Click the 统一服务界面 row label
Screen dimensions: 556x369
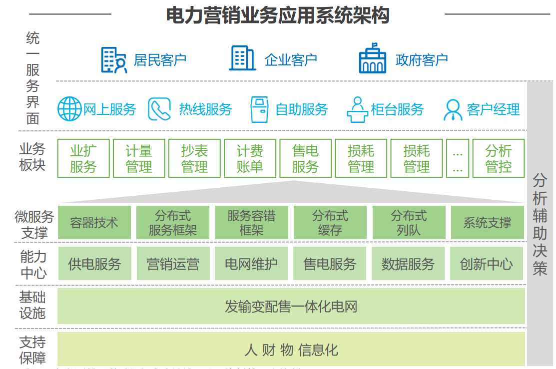(x=32, y=78)
